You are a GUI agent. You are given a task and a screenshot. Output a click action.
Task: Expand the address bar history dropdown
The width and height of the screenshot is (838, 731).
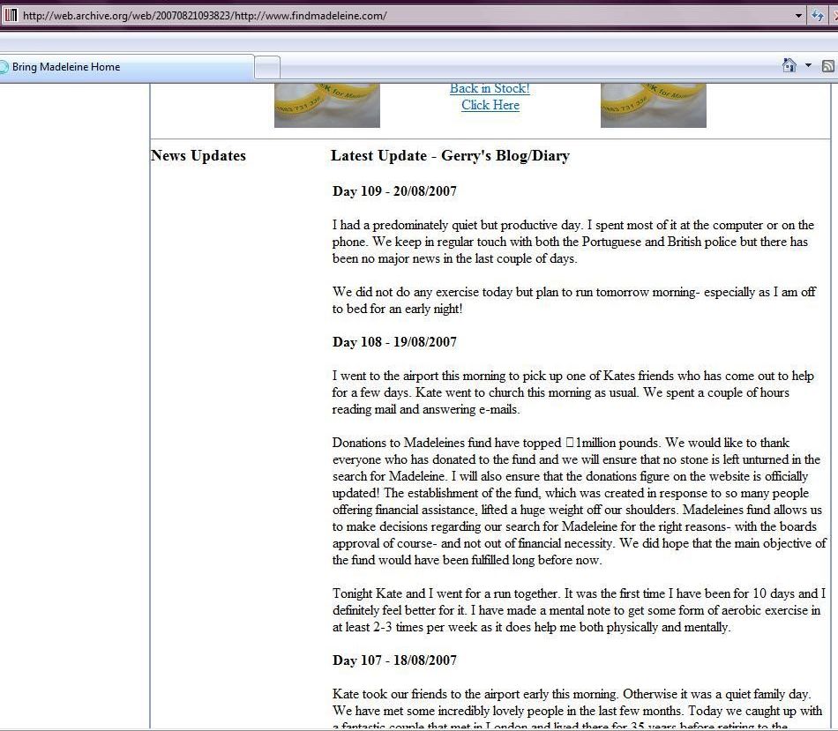point(798,16)
